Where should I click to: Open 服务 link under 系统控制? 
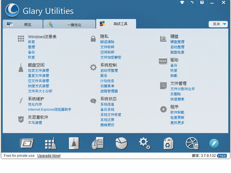coord(104,76)
